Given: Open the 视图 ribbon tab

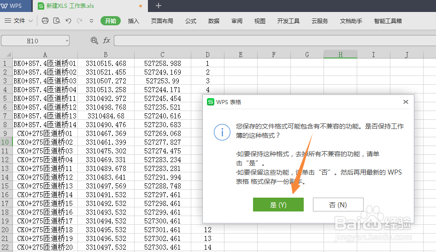Looking at the screenshot, I should tap(259, 21).
